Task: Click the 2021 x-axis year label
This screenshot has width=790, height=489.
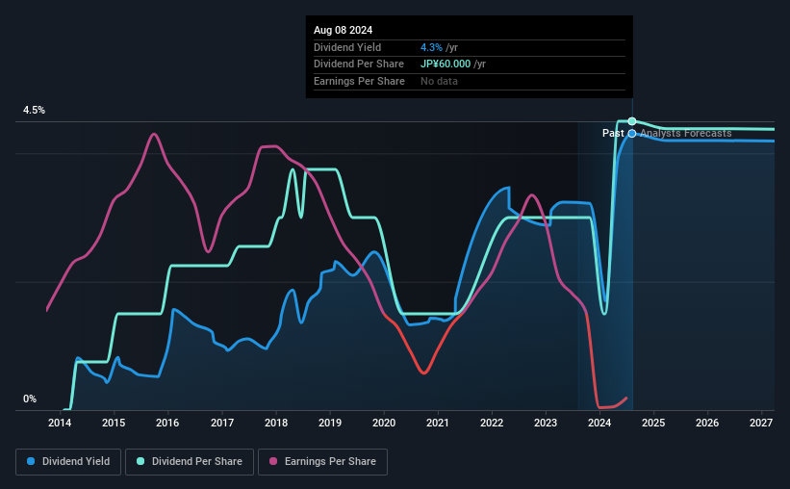Action: click(437, 423)
